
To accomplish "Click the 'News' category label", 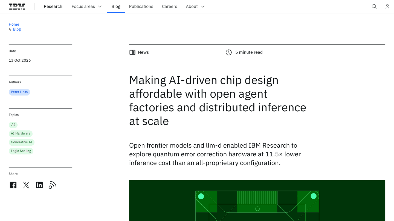I will [x=143, y=52].
